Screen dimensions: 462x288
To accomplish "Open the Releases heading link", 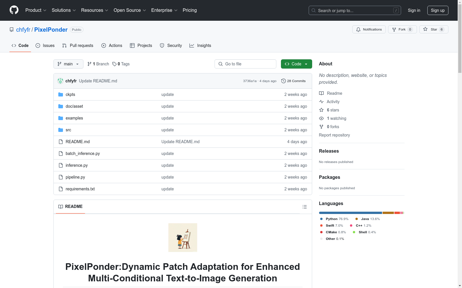I will [329, 151].
